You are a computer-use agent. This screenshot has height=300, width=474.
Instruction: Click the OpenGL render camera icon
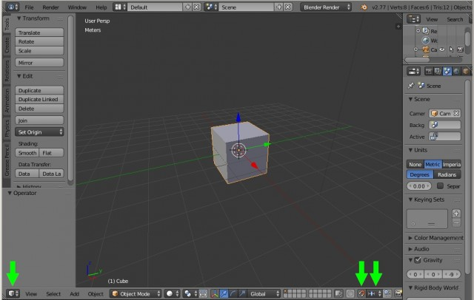click(398, 293)
